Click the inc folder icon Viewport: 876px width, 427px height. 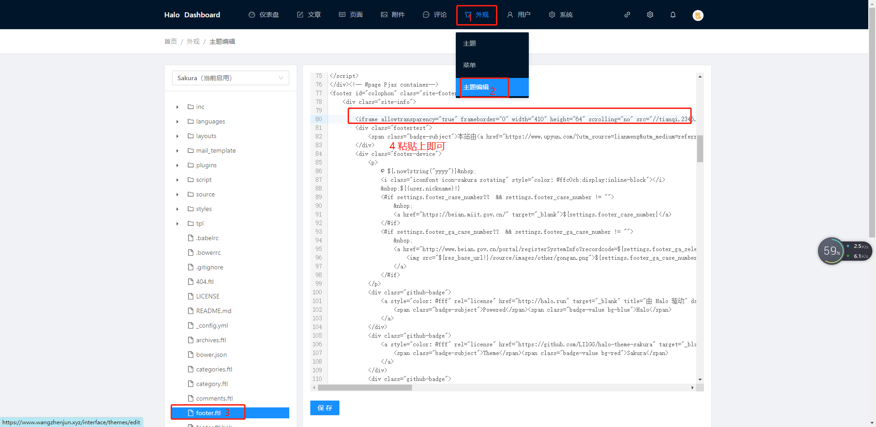[x=191, y=107]
